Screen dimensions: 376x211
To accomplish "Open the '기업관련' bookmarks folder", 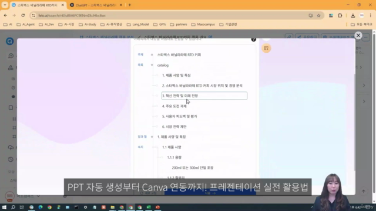I will [228, 25].
